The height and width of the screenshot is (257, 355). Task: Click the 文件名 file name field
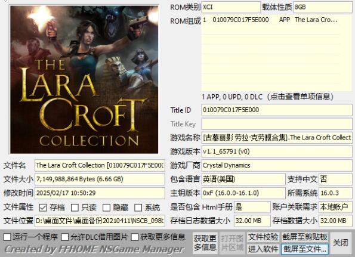[x=100, y=165]
